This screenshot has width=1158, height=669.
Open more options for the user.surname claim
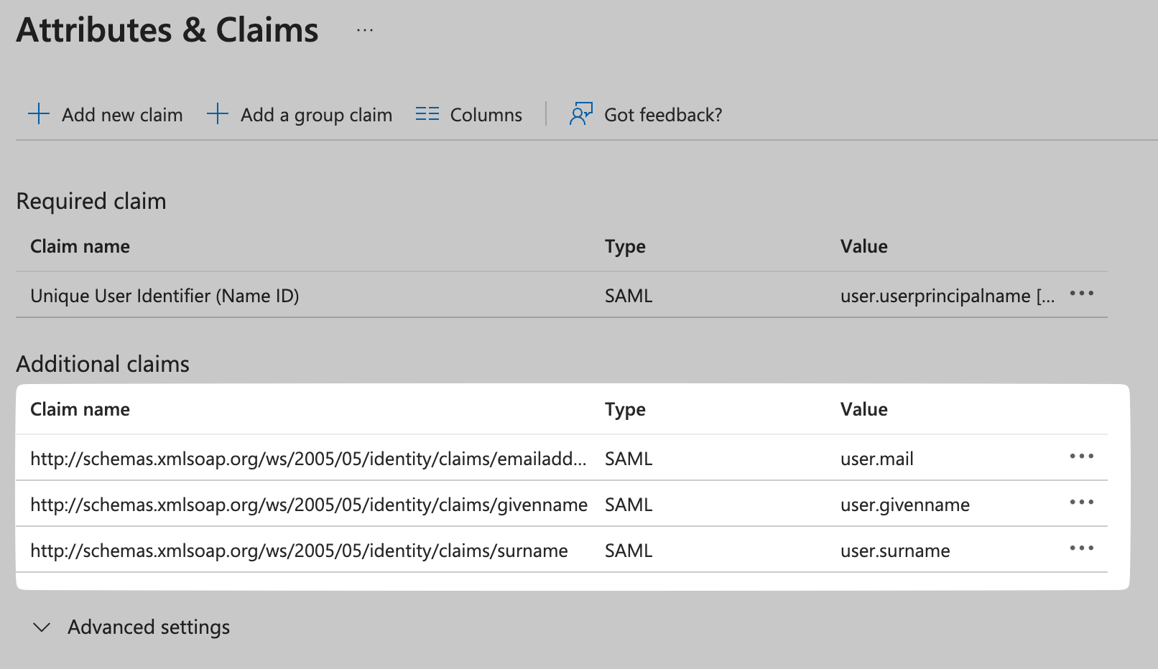(1081, 548)
